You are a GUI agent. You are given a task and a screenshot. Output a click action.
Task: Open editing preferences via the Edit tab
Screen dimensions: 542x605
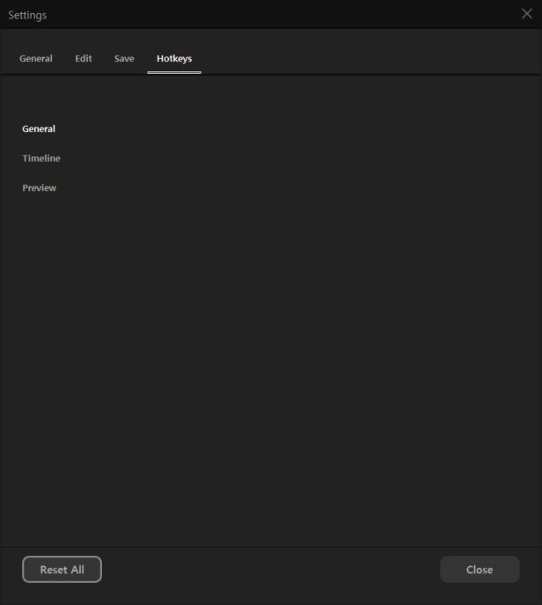coord(84,59)
